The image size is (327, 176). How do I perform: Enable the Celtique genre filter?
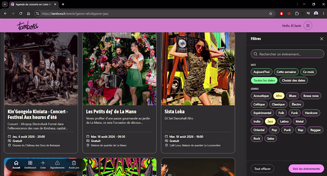pos(259,104)
